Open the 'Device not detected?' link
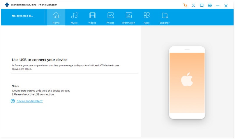This screenshot has height=139, width=235. 29,101
